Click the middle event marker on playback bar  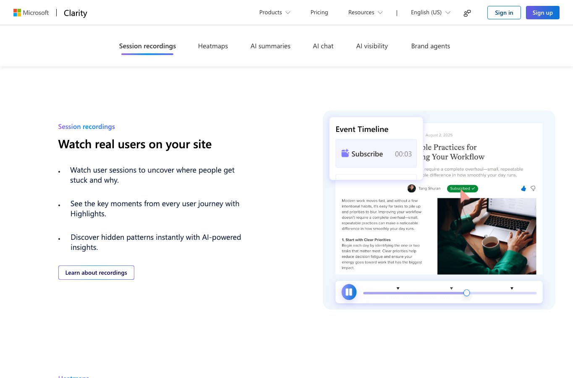pos(451,288)
